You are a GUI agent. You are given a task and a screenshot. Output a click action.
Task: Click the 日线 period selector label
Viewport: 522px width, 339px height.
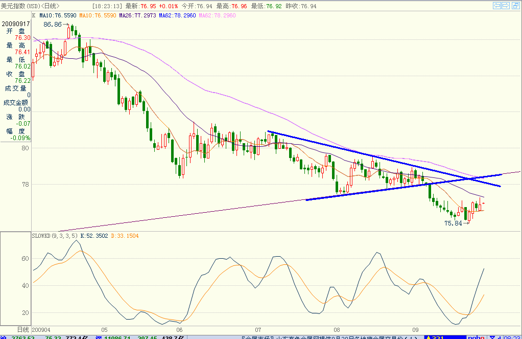pyautogui.click(x=23, y=330)
